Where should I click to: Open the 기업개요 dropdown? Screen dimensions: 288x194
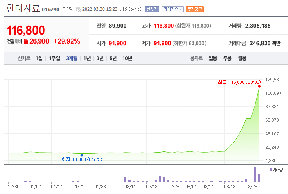tap(173, 9)
